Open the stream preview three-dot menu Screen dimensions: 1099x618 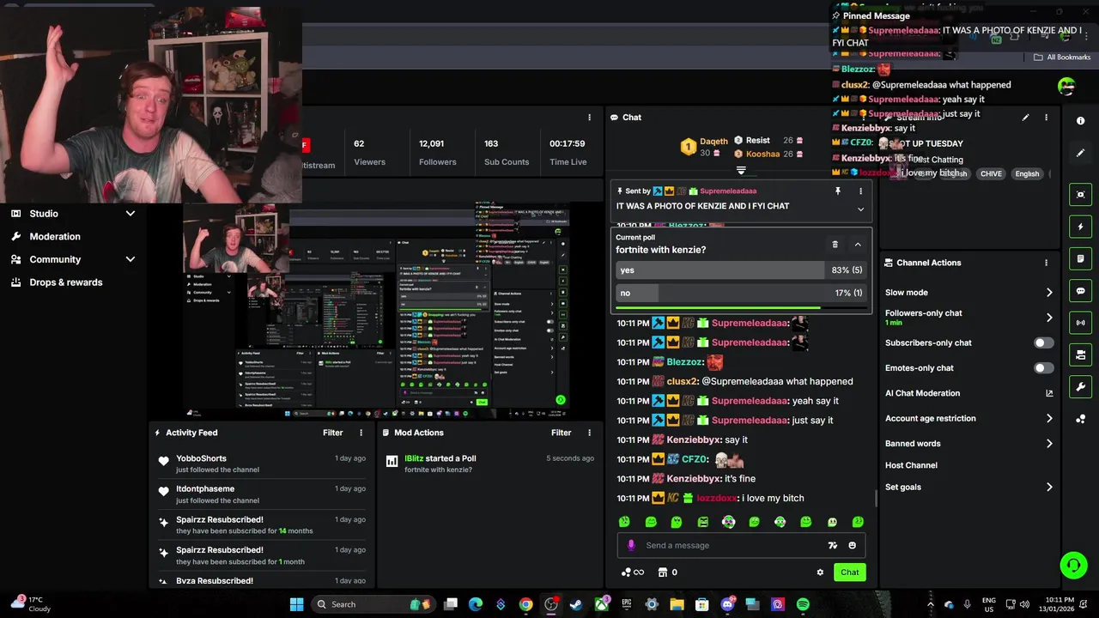click(x=589, y=118)
